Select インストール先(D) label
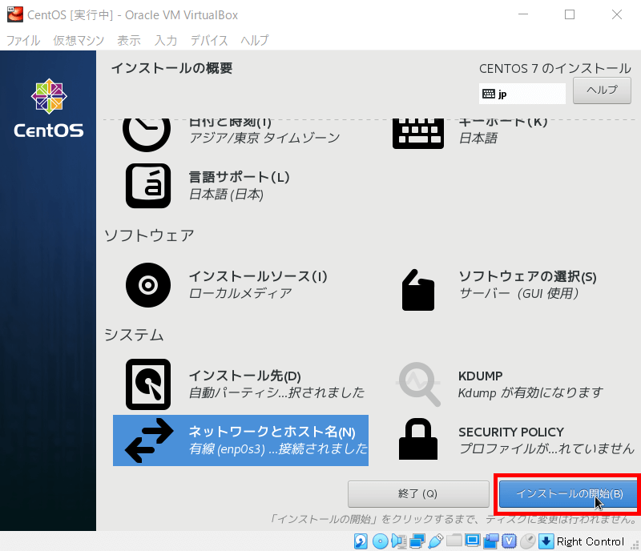 245,376
